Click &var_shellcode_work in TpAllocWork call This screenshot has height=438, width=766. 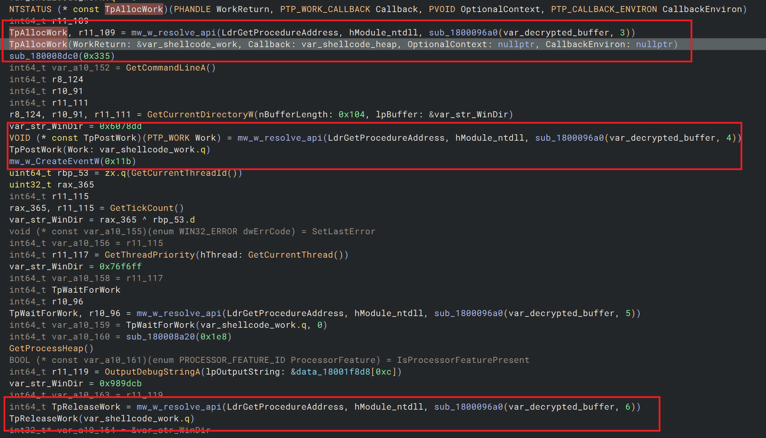click(187, 44)
